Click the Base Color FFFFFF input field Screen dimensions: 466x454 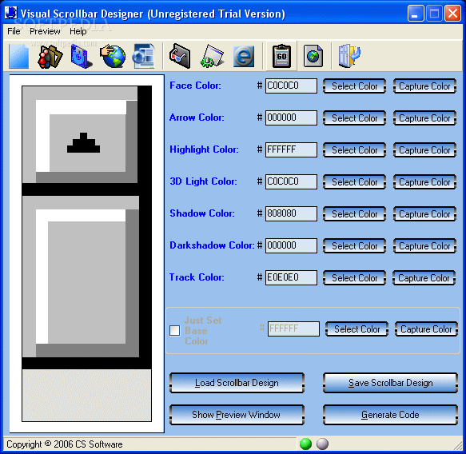(x=293, y=329)
